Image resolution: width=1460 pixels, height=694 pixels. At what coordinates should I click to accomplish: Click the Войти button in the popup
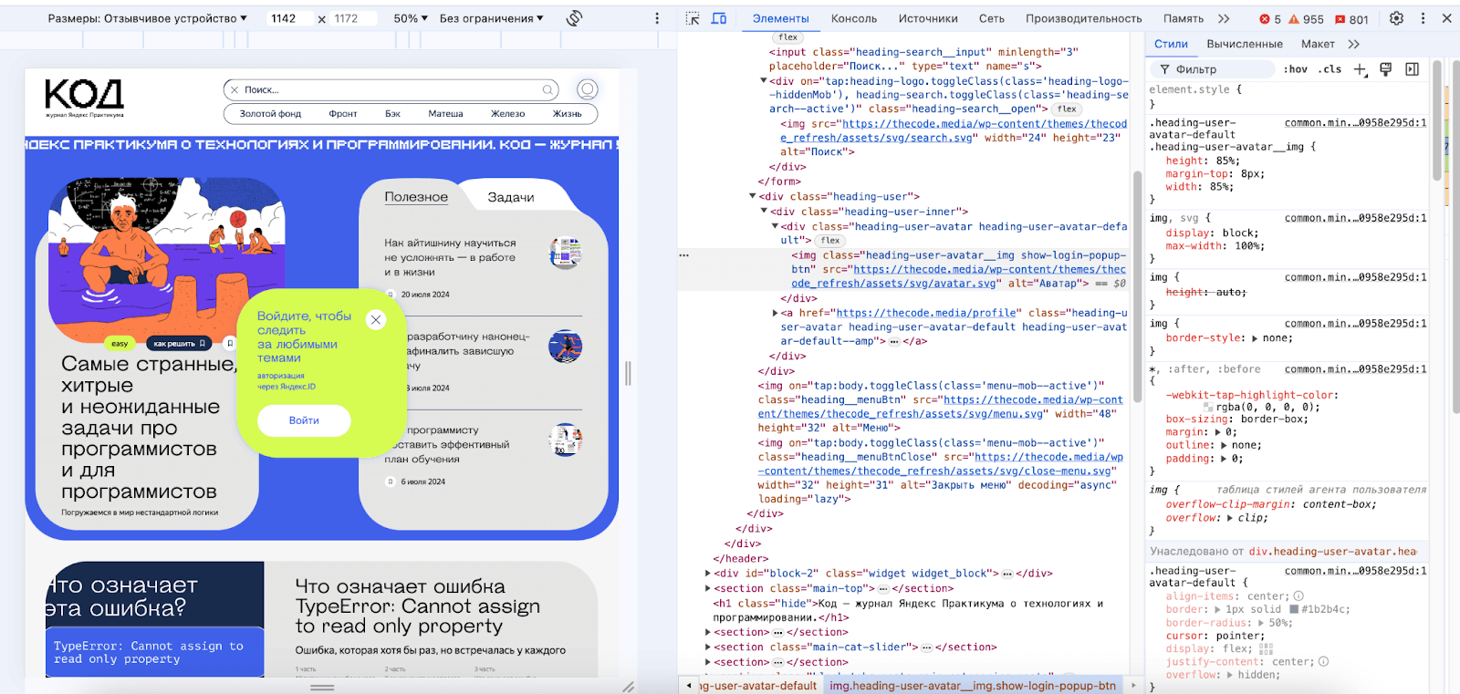point(304,420)
